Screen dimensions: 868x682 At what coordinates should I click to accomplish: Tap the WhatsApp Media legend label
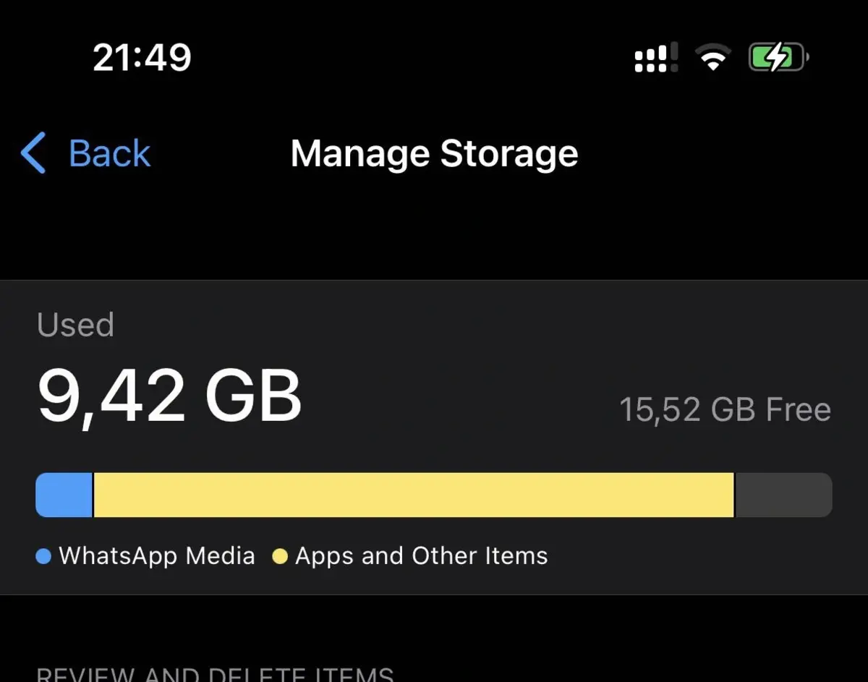[156, 555]
